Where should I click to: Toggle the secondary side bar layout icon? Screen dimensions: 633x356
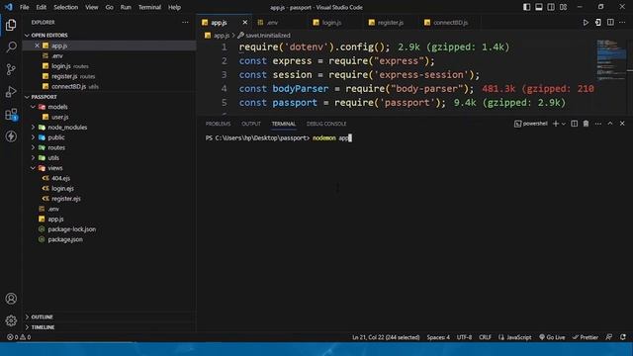point(551,7)
